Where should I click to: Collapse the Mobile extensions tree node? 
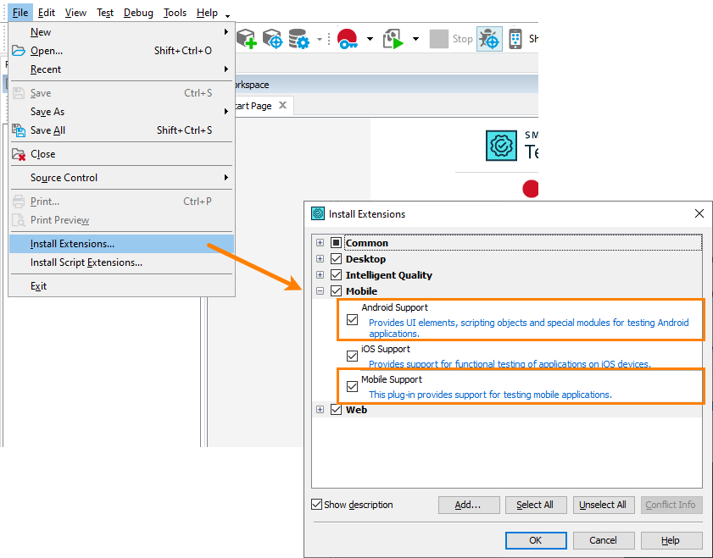click(320, 291)
